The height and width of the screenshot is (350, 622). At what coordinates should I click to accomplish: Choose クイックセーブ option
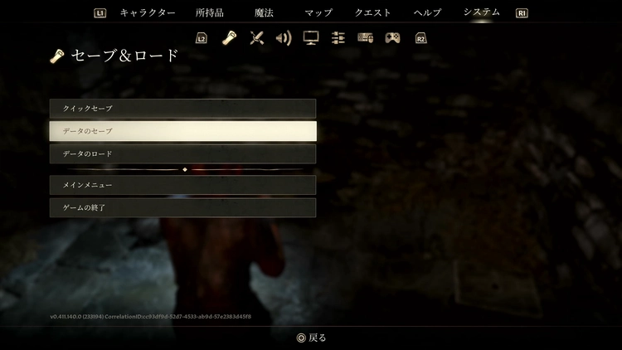182,109
